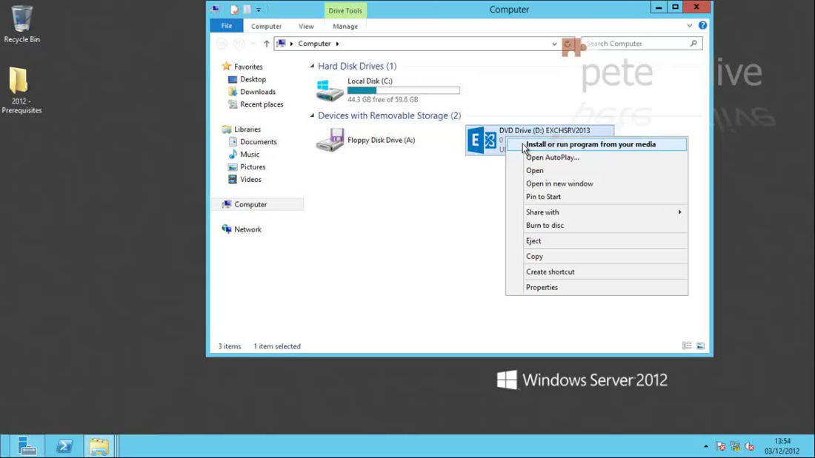Click the Local Disk (C:) capacity bar
Screen dimensions: 815x458
pos(403,90)
